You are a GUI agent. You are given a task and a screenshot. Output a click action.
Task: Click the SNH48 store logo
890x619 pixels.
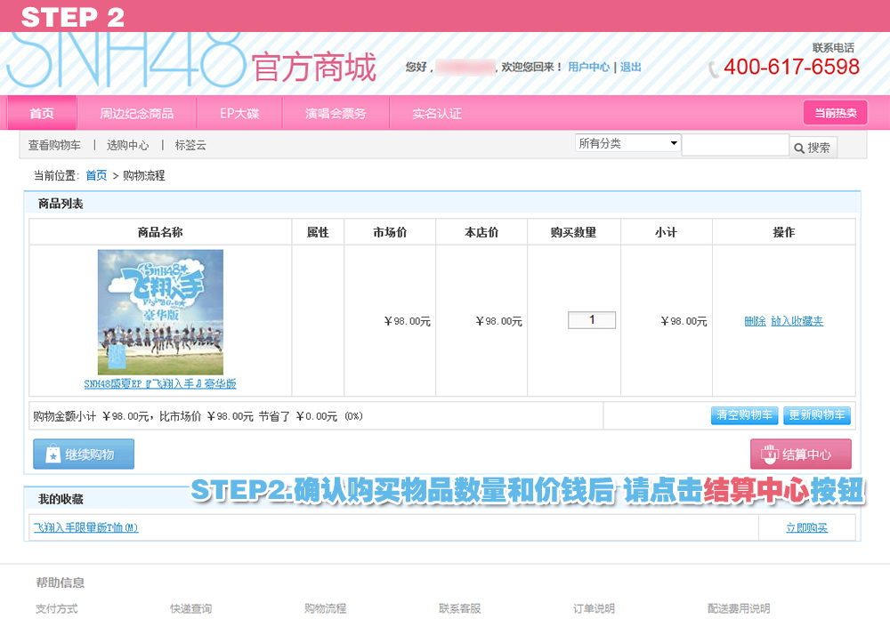191,61
